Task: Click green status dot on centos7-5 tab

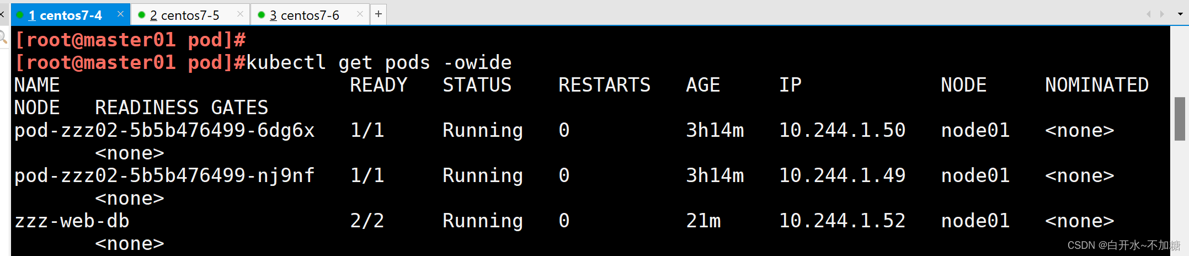Action: 141,15
